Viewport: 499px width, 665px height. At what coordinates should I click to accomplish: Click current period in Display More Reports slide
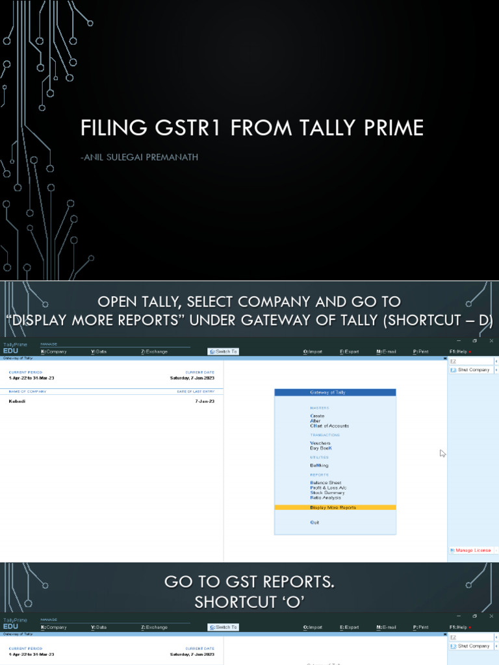31,378
